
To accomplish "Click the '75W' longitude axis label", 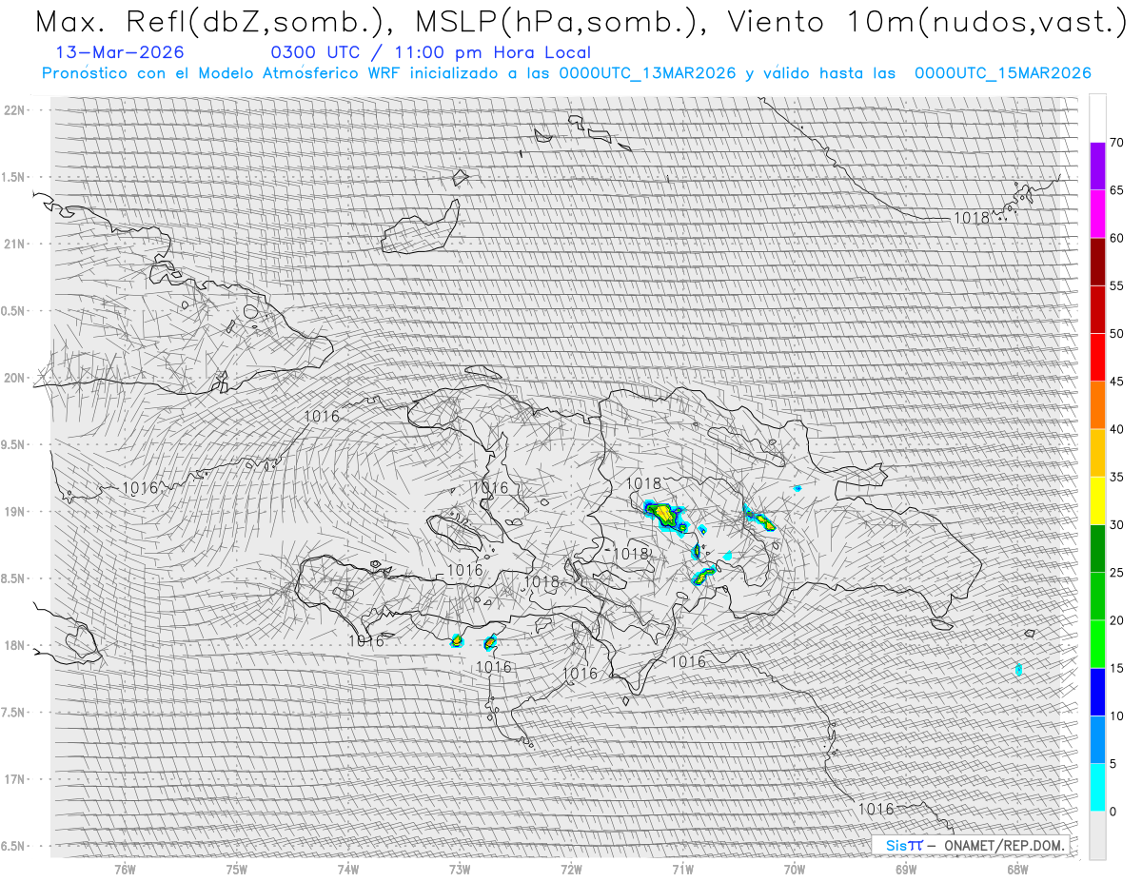I will (237, 869).
